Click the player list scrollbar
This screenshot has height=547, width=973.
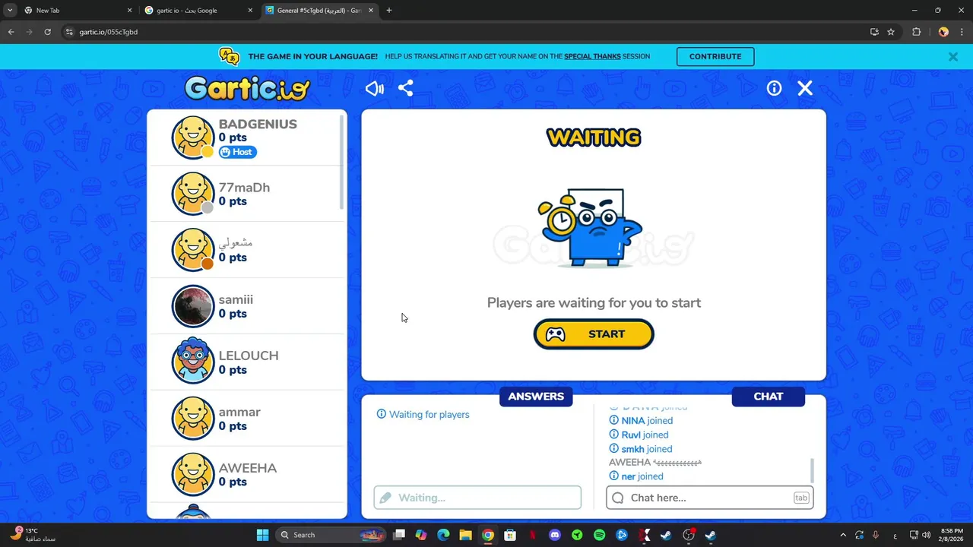point(342,163)
